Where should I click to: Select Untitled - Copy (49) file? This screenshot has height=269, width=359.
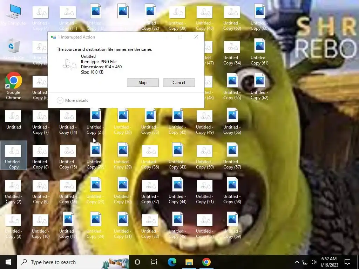205,123
